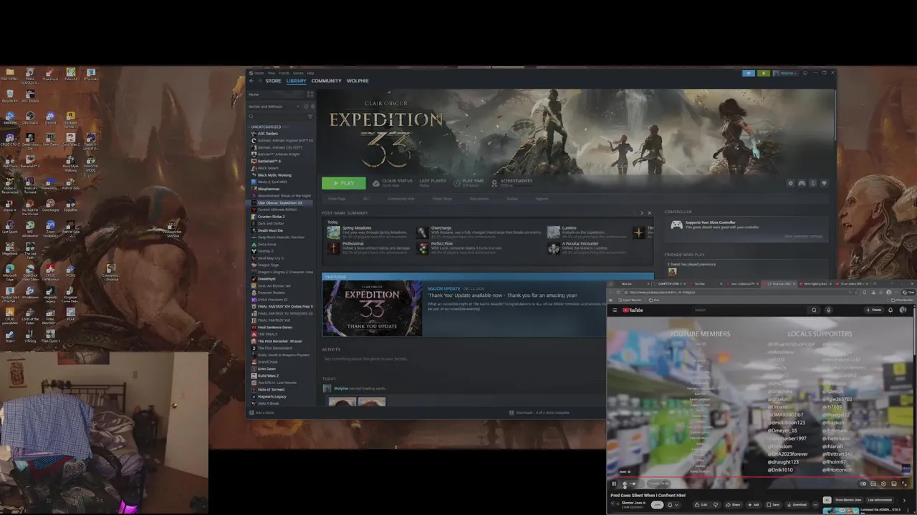Image resolution: width=917 pixels, height=515 pixels.
Task: Expand Games and Software dropdown
Action: (298, 107)
